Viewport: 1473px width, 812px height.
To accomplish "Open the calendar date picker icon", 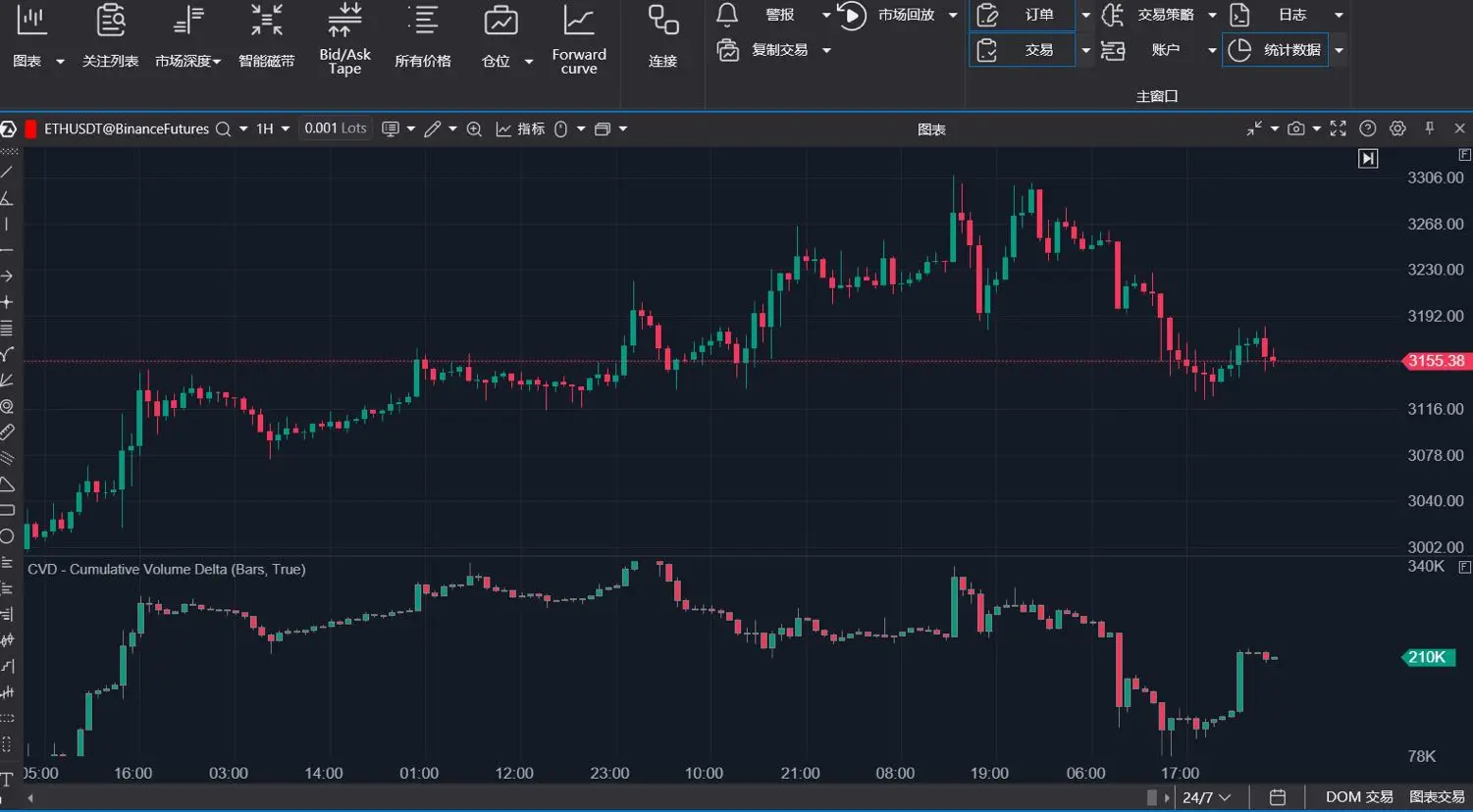I will click(1278, 797).
